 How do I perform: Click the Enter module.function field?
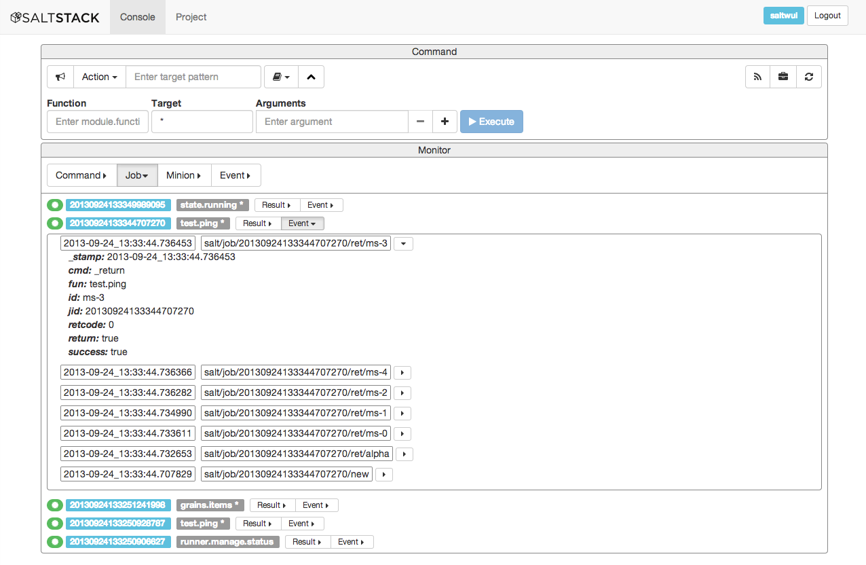[97, 121]
